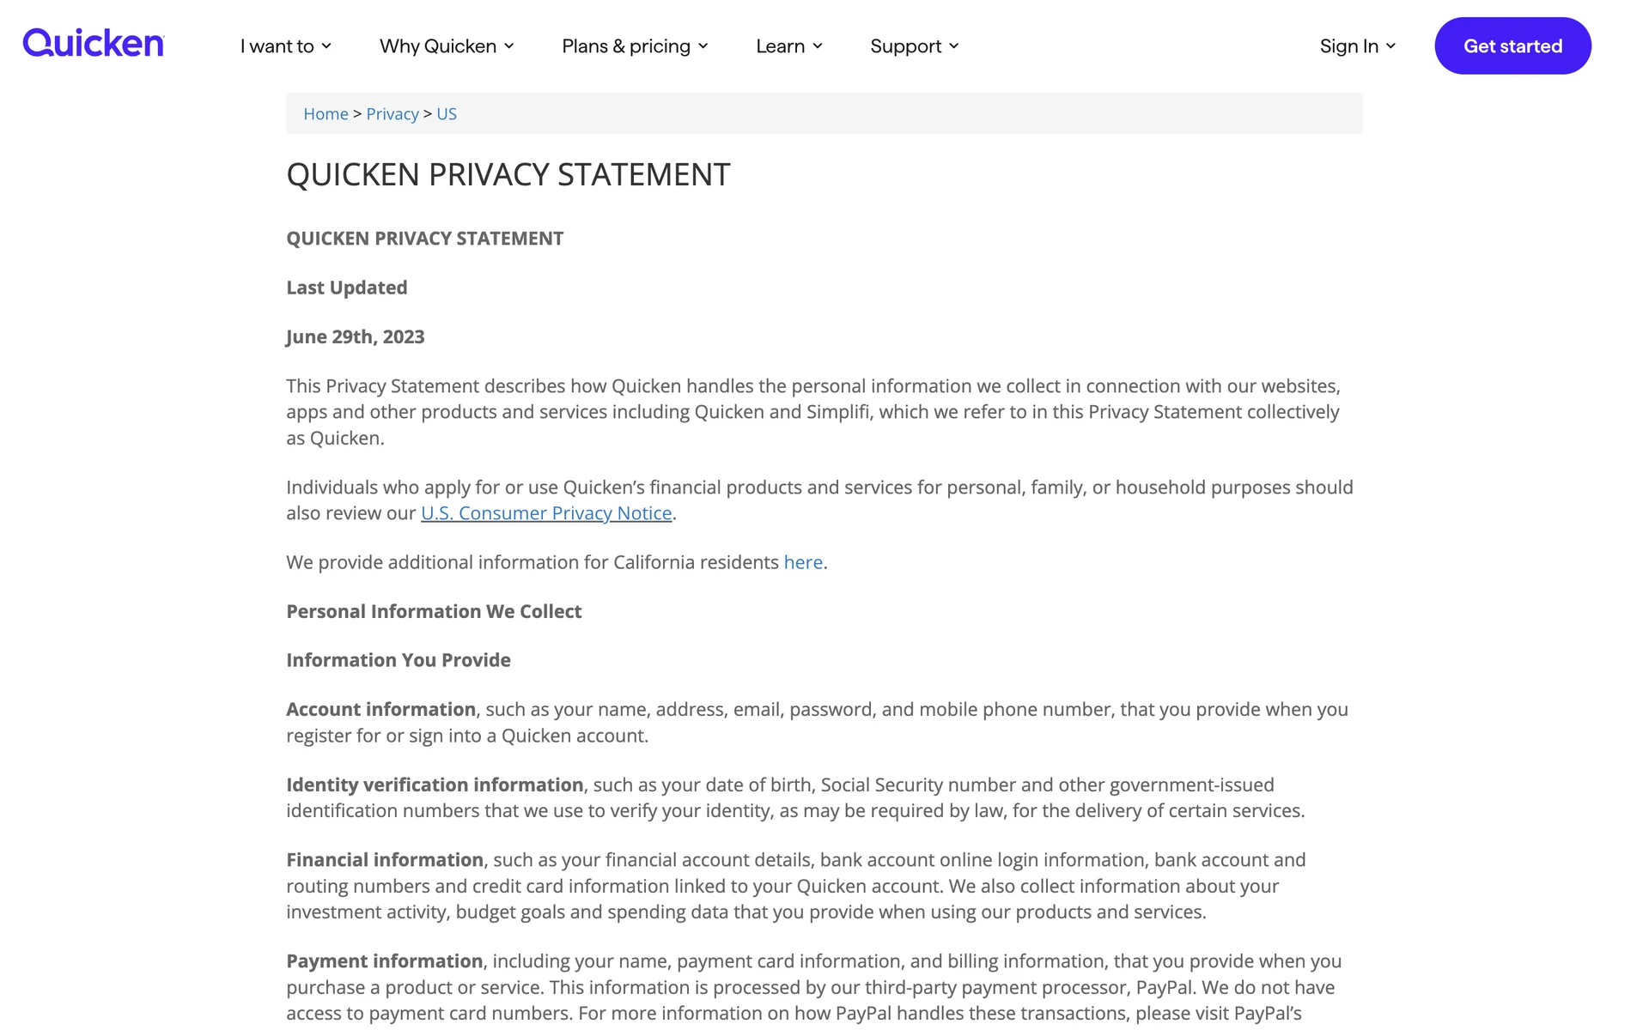The width and height of the screenshot is (1649, 1030).
Task: Select the US breadcrumb link
Action: [x=447, y=114]
